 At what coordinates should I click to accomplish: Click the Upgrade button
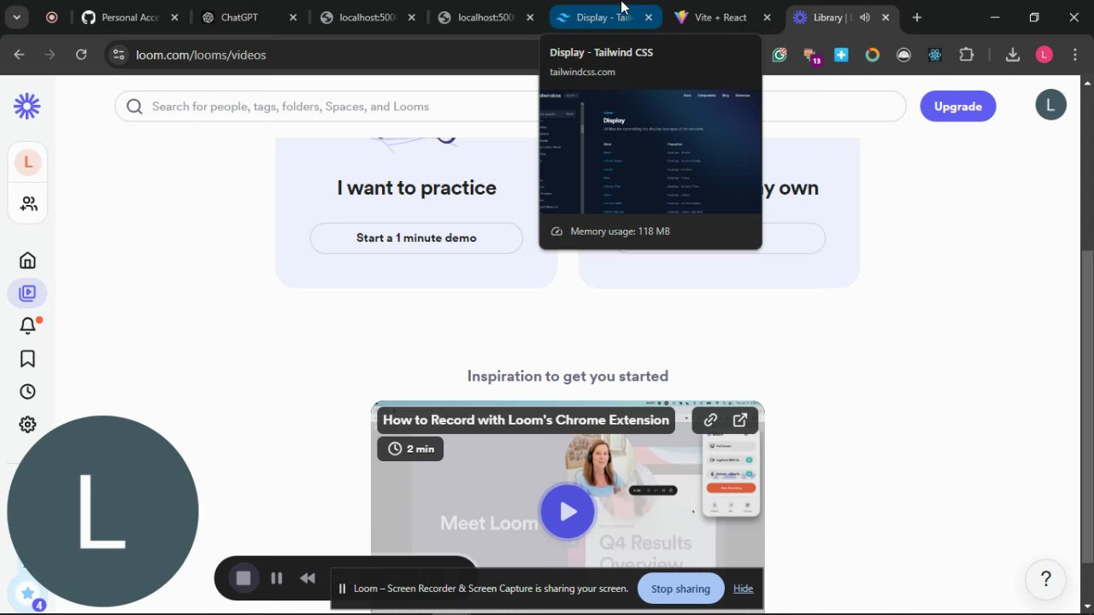click(x=958, y=107)
